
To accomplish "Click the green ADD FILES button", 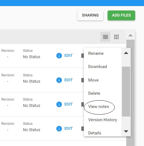I will 121,15.
